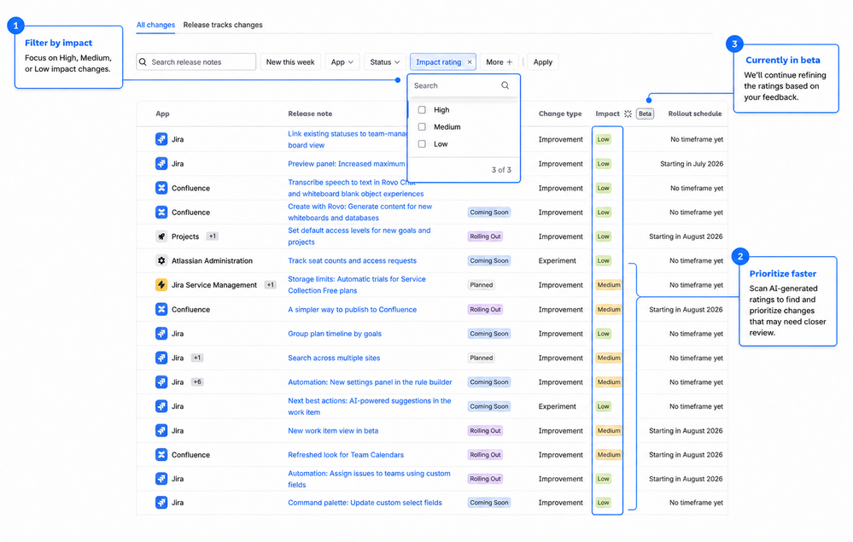Click the magnifier icon in Search release notes
Viewport: 853px width, 542px height.
143,62
